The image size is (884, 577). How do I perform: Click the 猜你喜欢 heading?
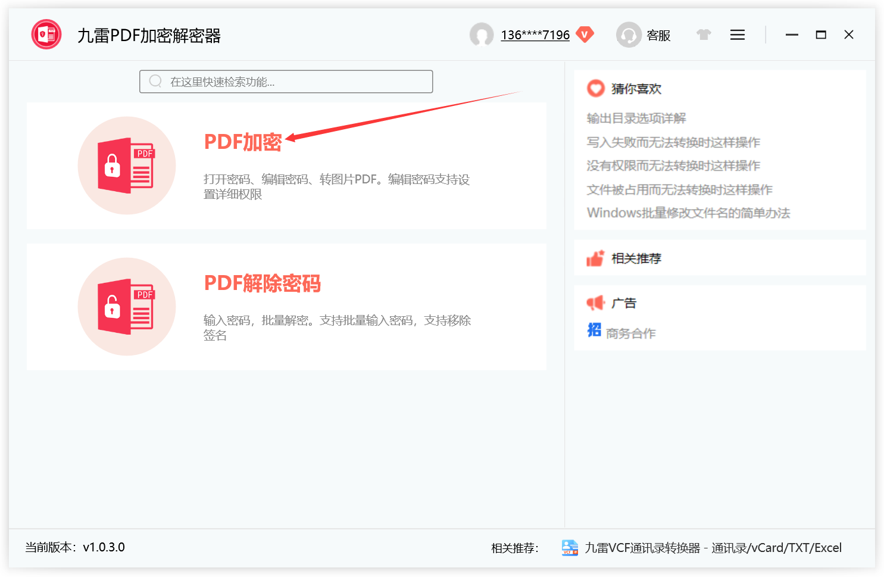(636, 89)
